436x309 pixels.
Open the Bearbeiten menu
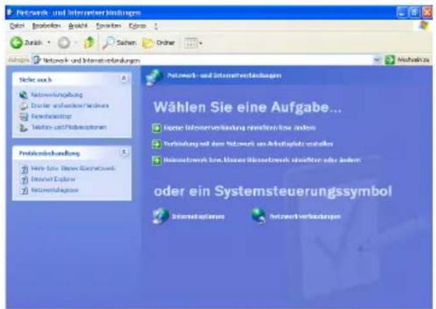tap(46, 26)
